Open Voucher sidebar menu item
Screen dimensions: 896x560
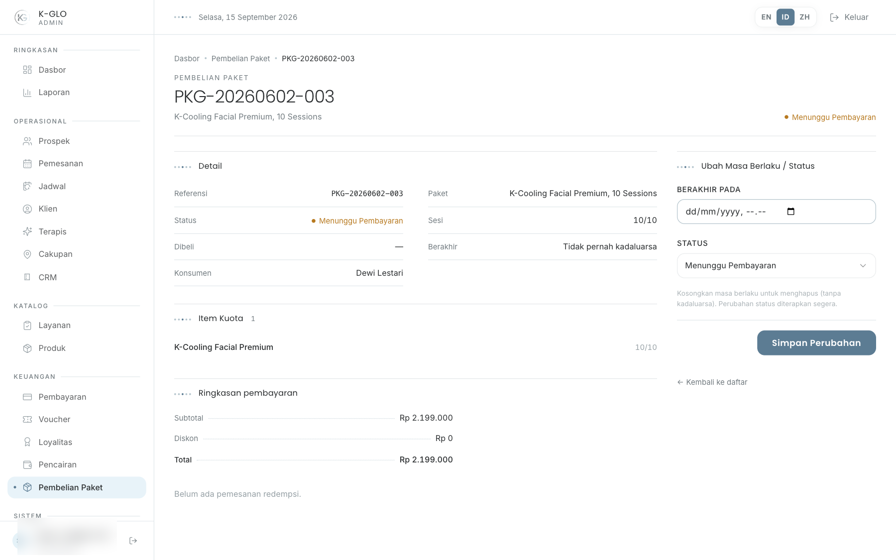[77, 420]
